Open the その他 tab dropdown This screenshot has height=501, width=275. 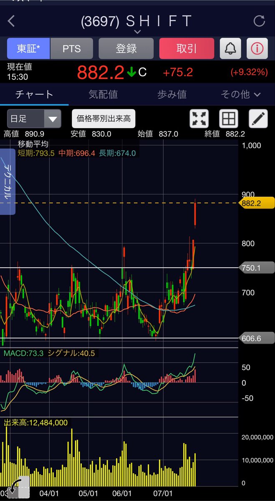click(241, 94)
